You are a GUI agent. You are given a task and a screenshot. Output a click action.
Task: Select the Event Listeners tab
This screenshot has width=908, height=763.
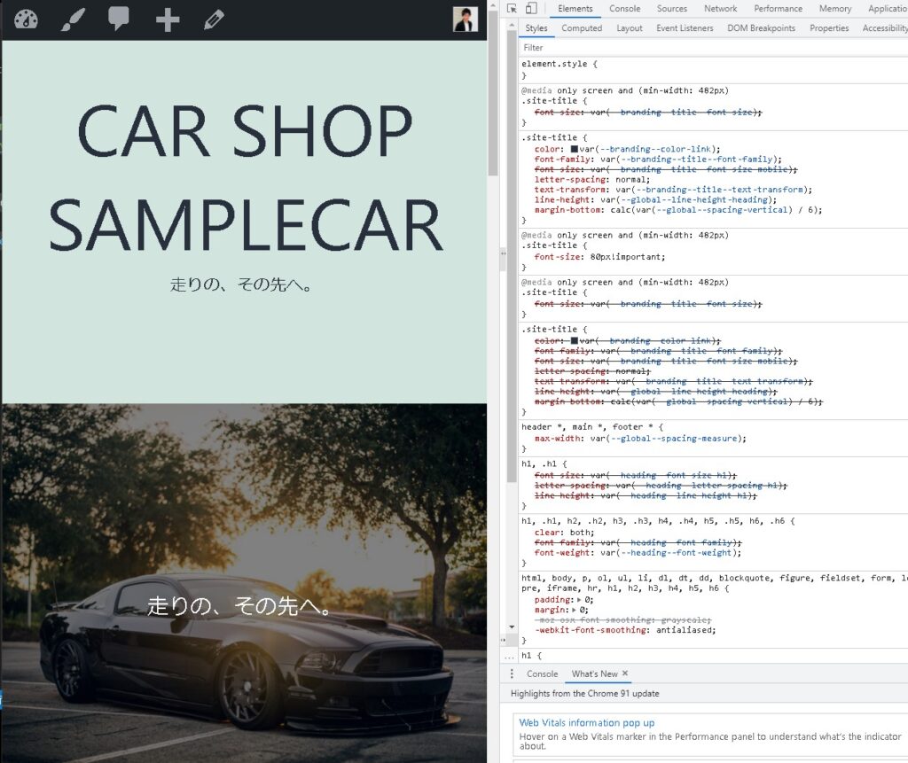point(685,28)
